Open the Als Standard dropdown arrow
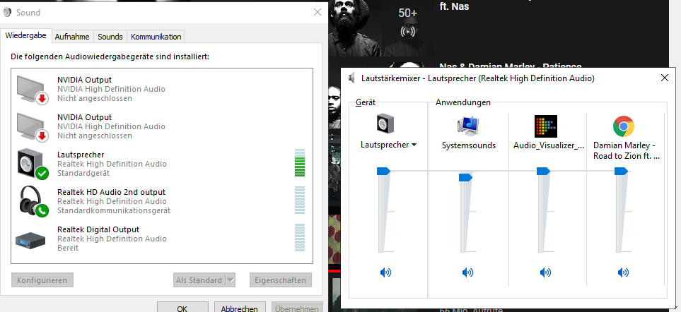 click(x=231, y=280)
